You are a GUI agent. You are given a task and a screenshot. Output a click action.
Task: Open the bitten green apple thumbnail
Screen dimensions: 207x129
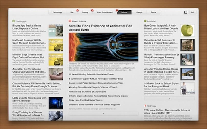[x=188, y=30]
